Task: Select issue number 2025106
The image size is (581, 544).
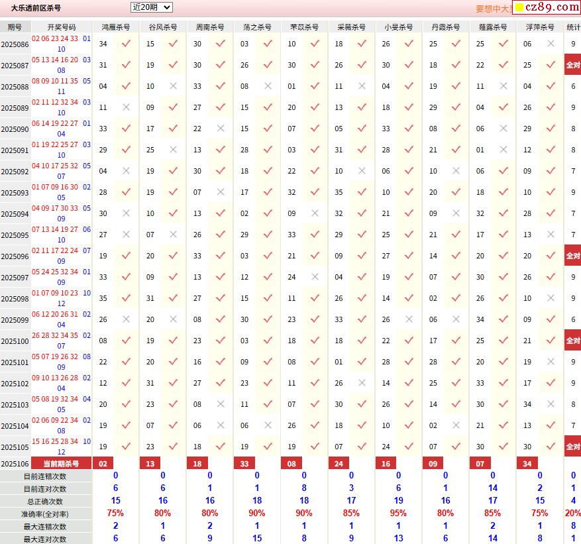Action: pos(15,464)
